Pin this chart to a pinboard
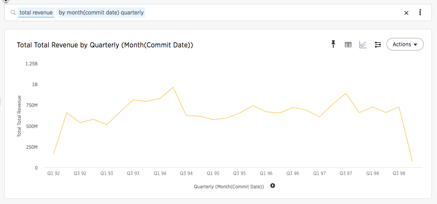 pos(333,44)
